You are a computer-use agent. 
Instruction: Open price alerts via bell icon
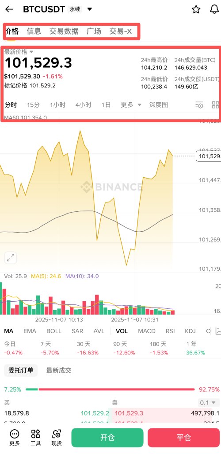214,9
